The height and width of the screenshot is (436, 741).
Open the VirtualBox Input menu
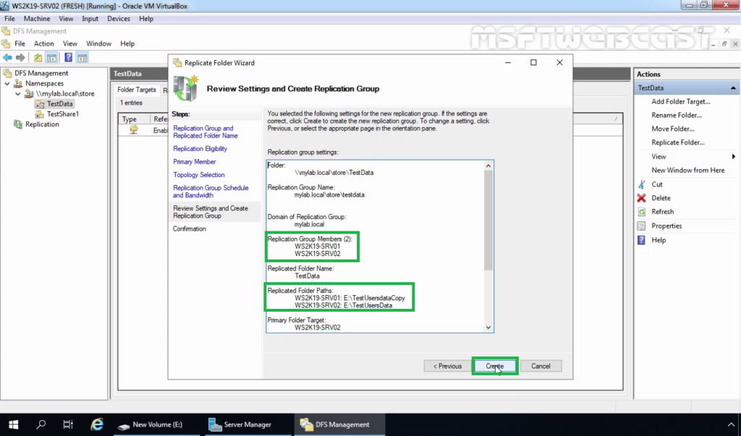pyautogui.click(x=90, y=18)
